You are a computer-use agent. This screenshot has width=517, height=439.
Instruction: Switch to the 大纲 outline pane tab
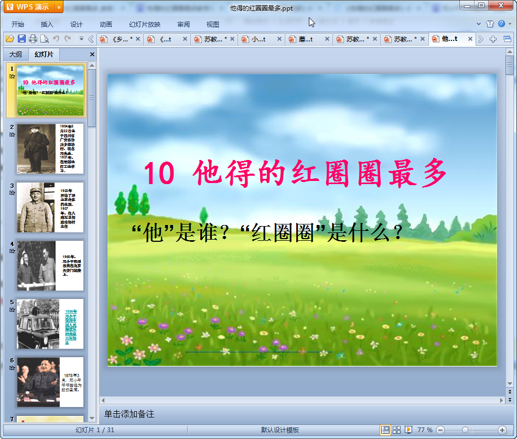point(16,54)
